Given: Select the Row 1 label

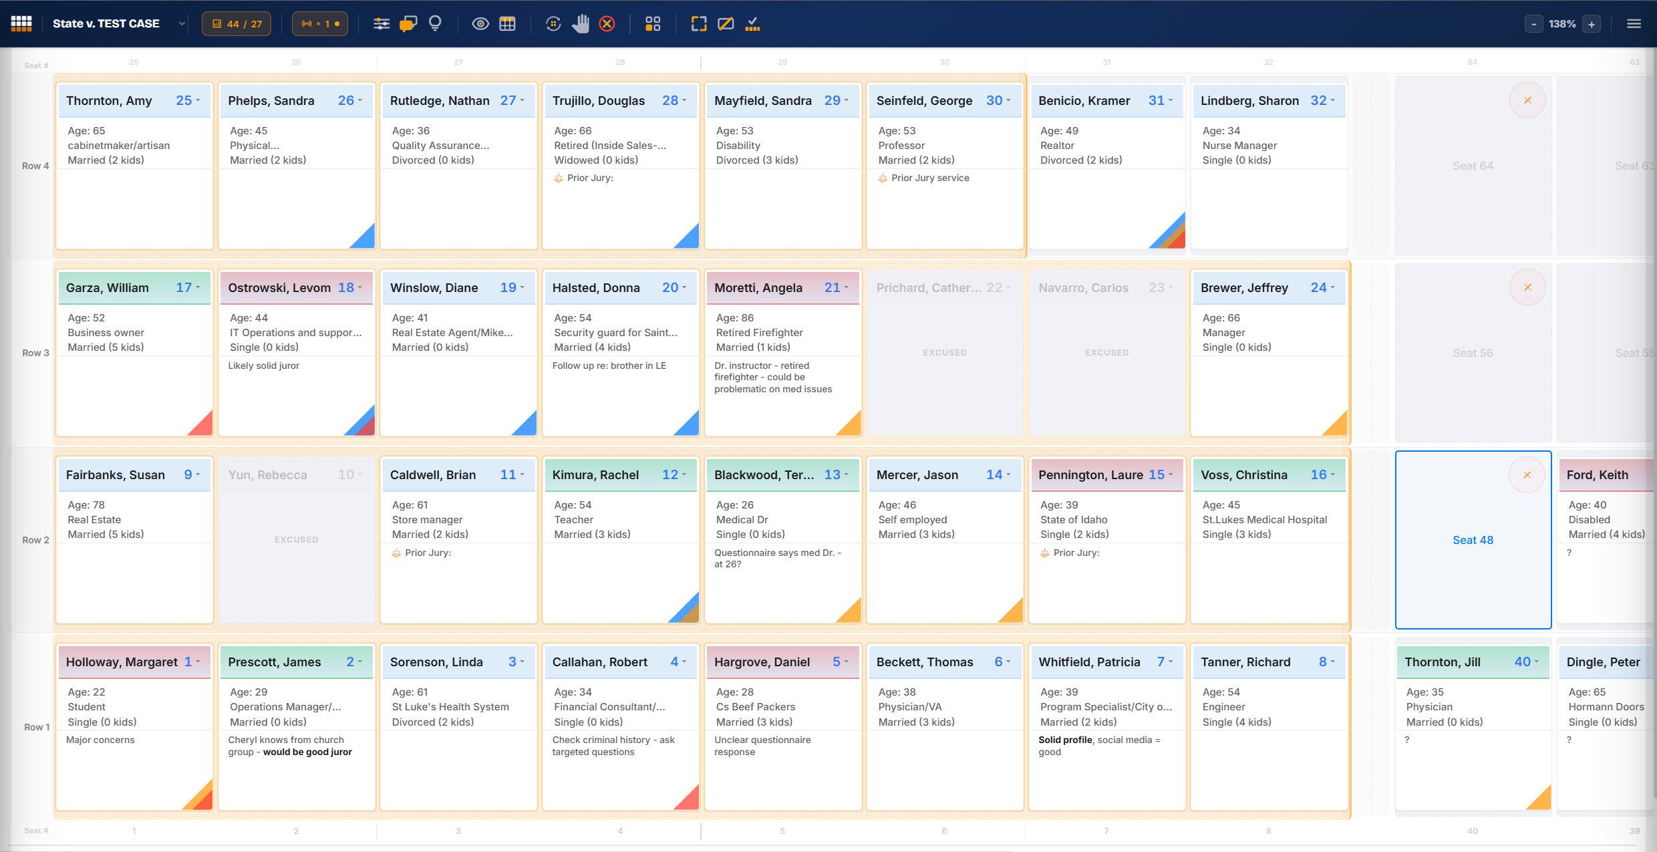Looking at the screenshot, I should [x=37, y=727].
